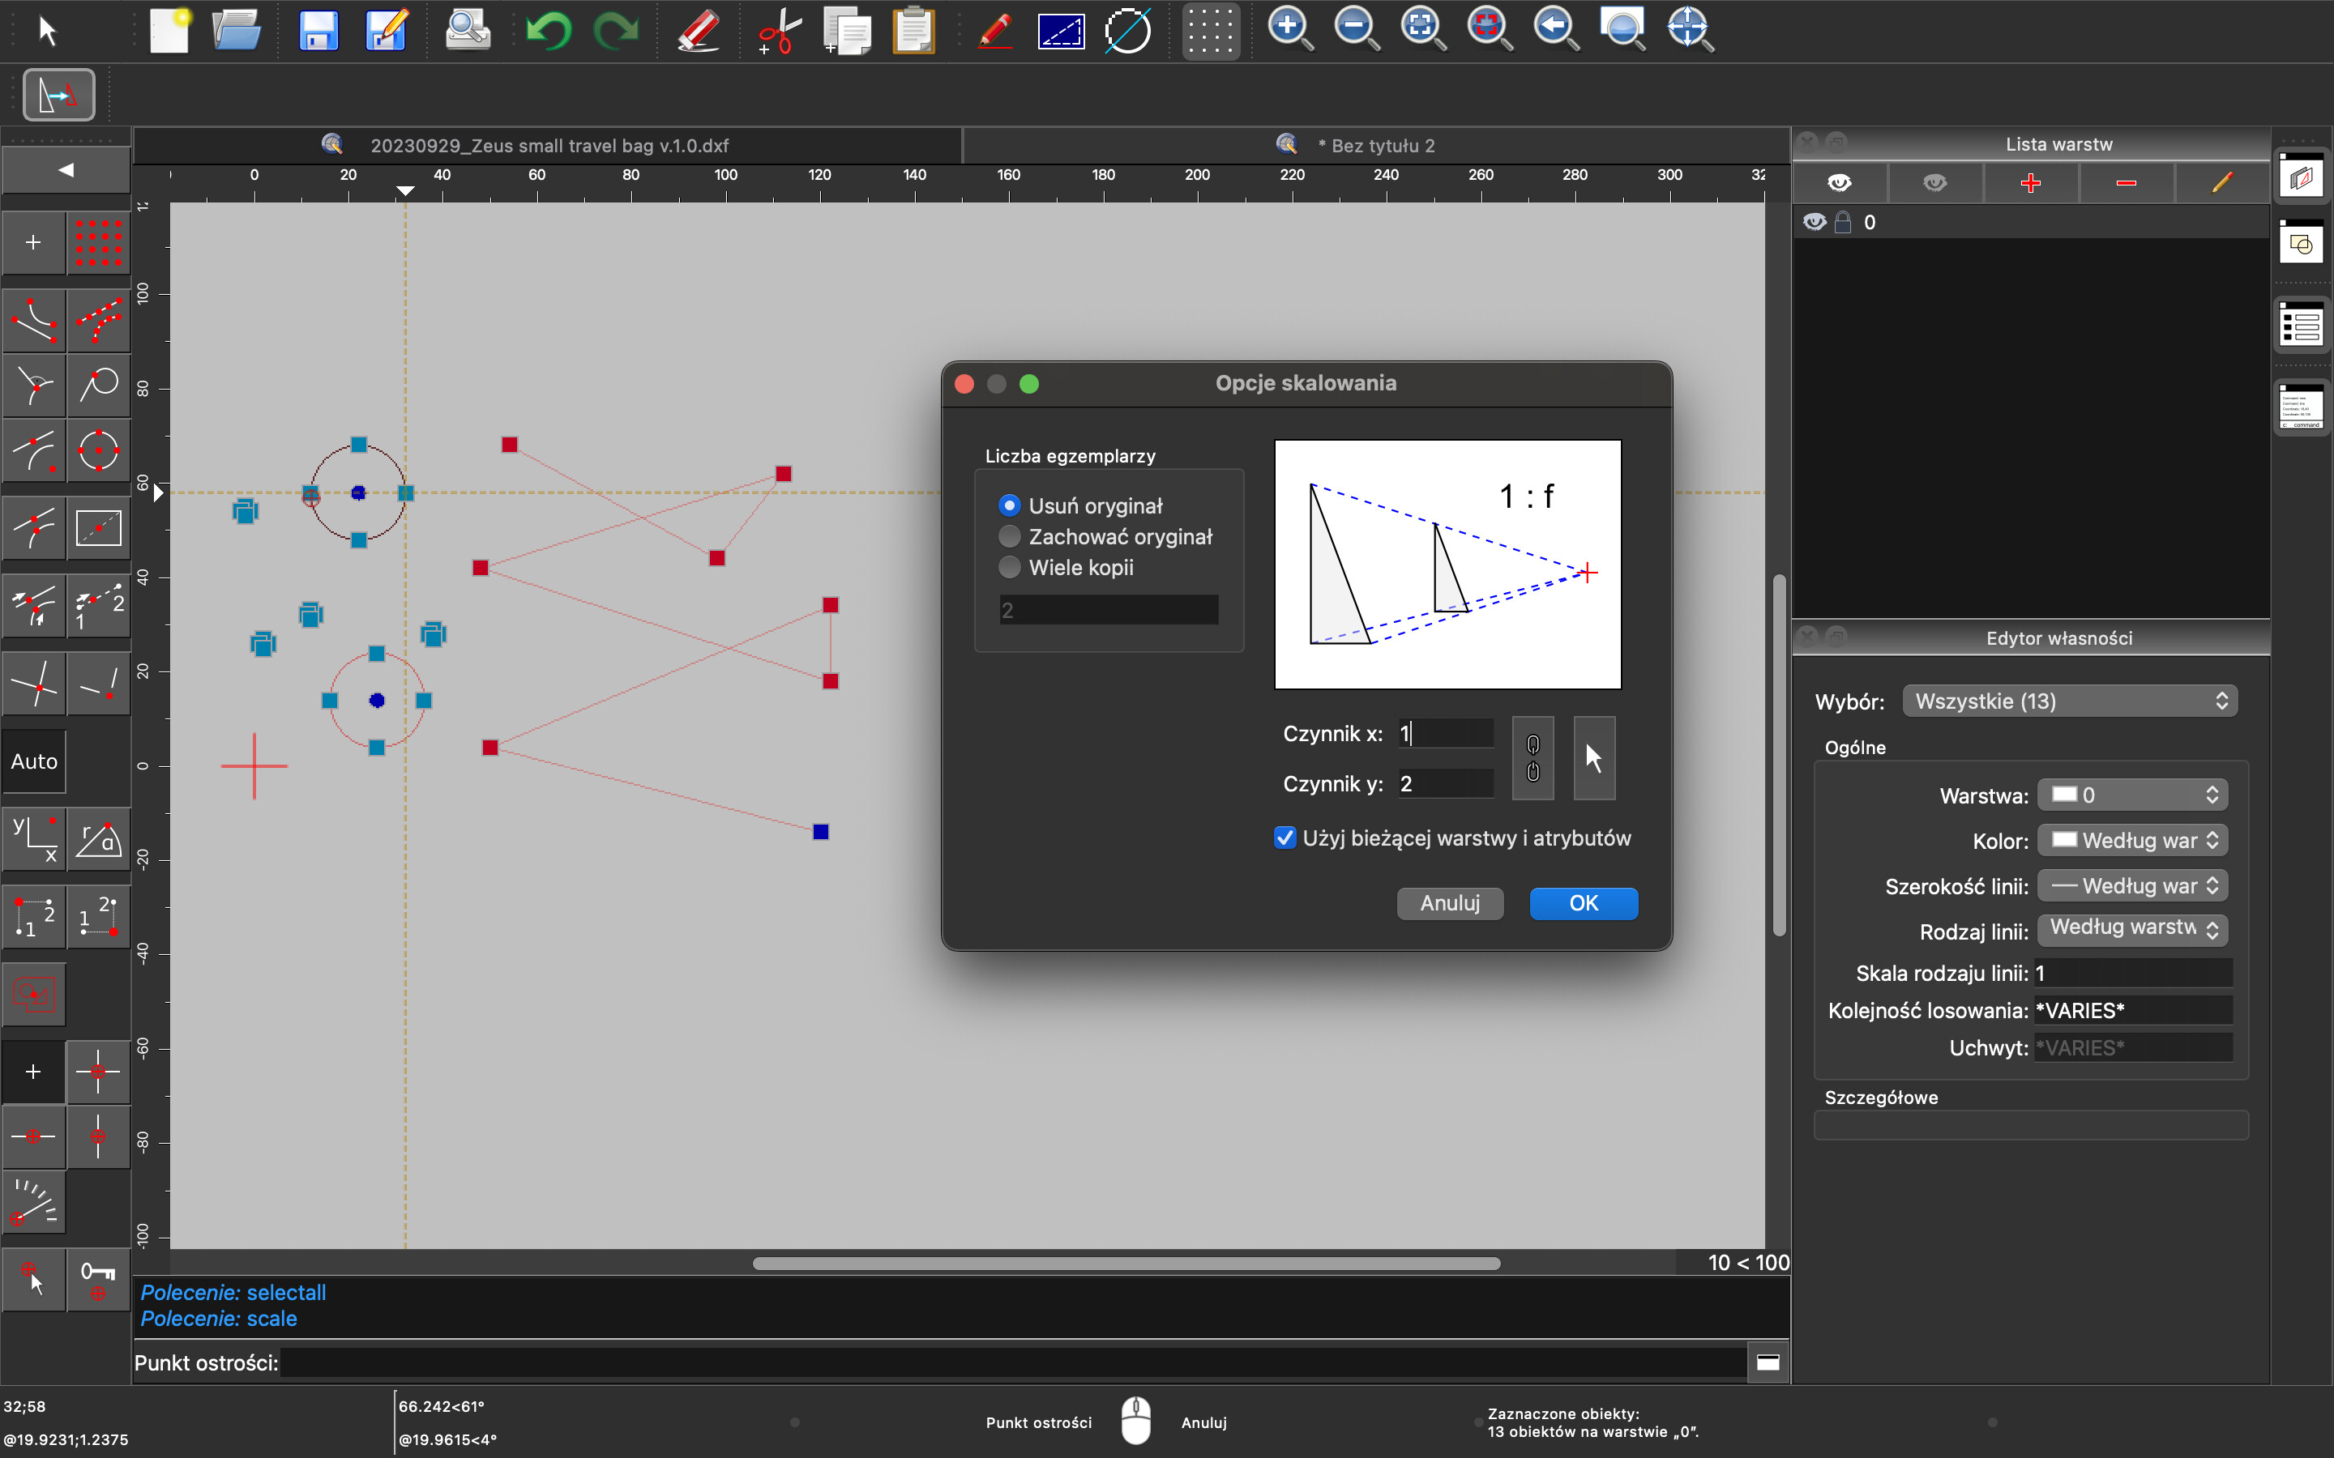Click the pick-from-drawing arrow button
2334x1458 pixels.
(1593, 758)
